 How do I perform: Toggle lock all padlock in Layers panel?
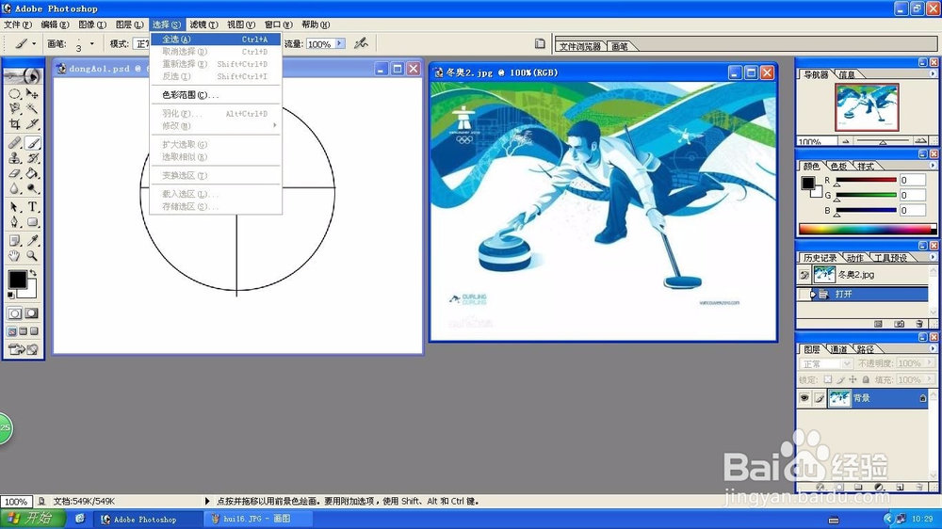click(x=866, y=379)
